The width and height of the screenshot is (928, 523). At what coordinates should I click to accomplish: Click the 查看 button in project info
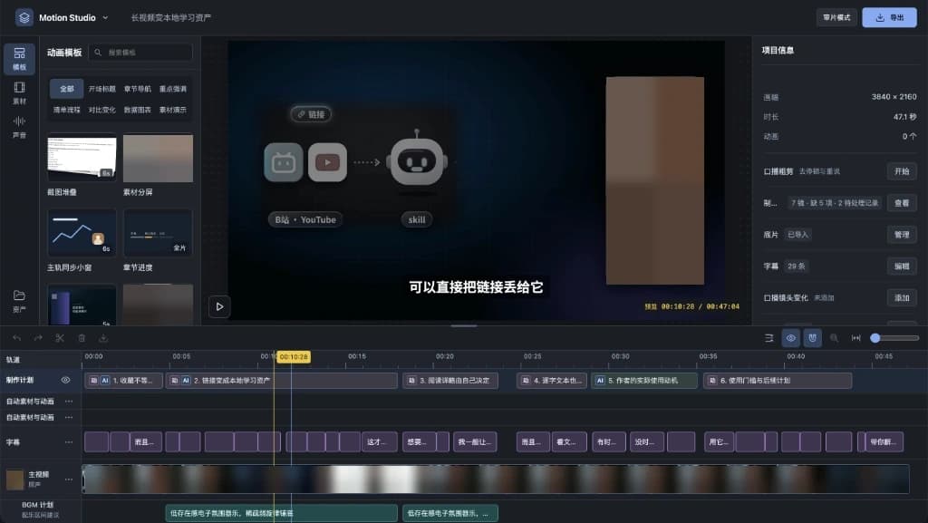(902, 203)
